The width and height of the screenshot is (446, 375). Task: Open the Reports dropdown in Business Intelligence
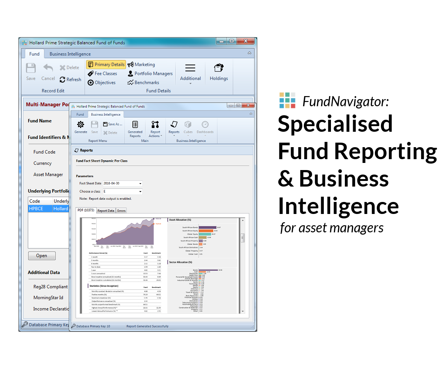tap(174, 128)
